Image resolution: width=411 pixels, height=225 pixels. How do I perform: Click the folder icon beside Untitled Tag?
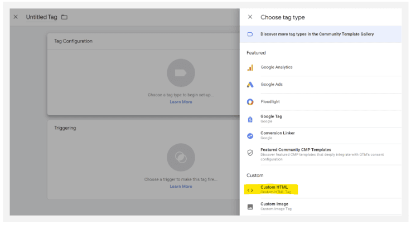[x=64, y=17]
